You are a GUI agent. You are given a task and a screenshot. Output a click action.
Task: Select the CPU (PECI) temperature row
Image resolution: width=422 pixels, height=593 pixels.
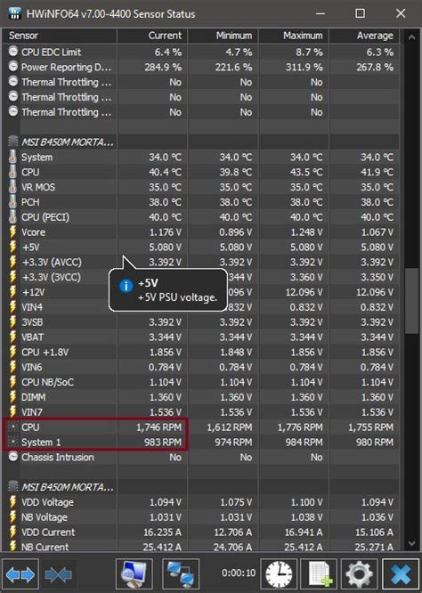(x=201, y=217)
